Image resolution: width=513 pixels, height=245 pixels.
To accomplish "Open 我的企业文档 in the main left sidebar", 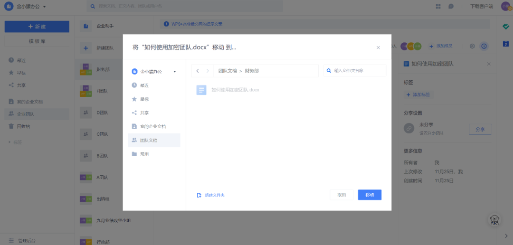I will click(37, 102).
